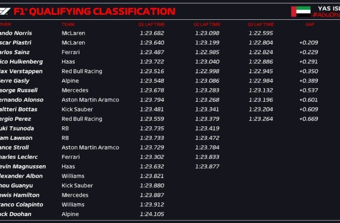340x223 pixels.
Task: Click the pole Q3 lap time 1:22.595
Action: (261, 33)
